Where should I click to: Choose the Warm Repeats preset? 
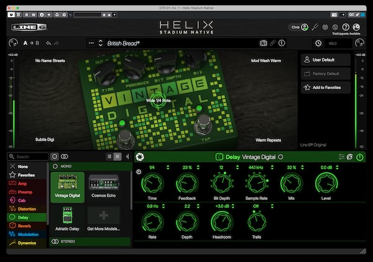pyautogui.click(x=269, y=140)
